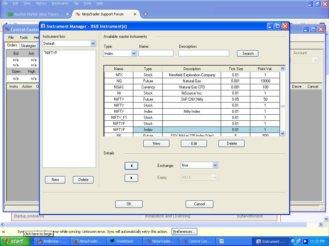Screen dimensions: 329x246
Task: Switch to Control Center taskbar button
Action: click(198, 241)
